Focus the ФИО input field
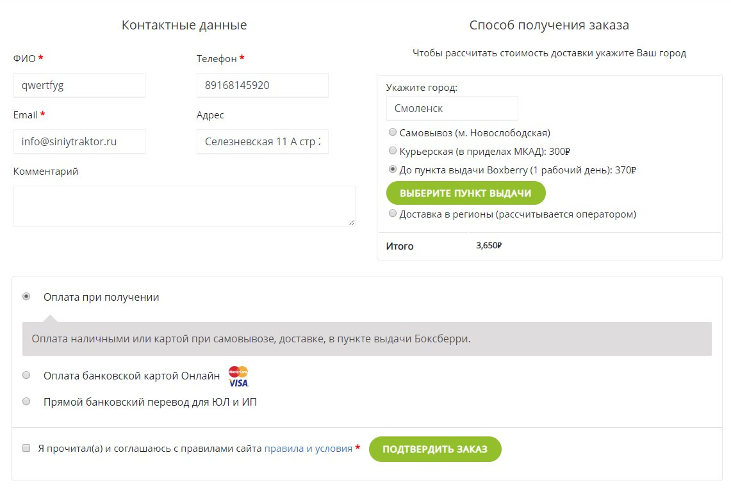731x494 pixels. [x=79, y=85]
